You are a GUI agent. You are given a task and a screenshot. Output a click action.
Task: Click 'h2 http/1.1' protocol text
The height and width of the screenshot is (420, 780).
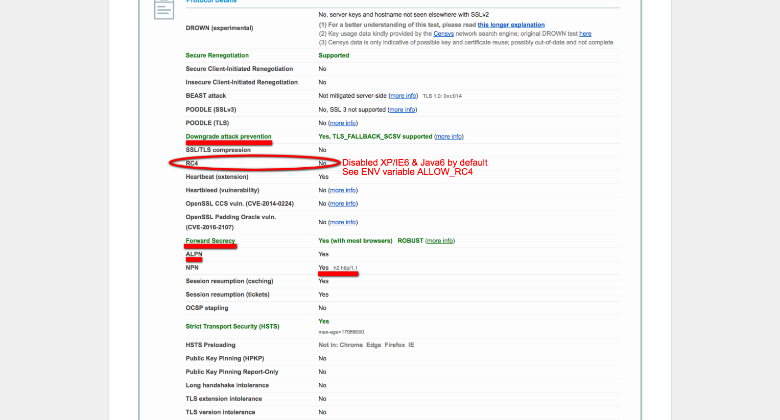[345, 268]
